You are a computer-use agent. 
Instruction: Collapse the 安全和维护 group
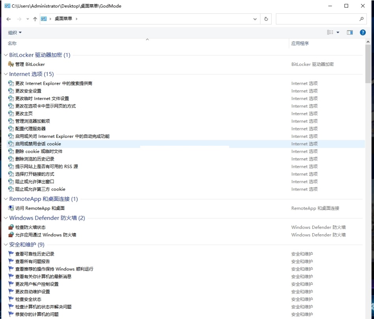(x=6, y=245)
